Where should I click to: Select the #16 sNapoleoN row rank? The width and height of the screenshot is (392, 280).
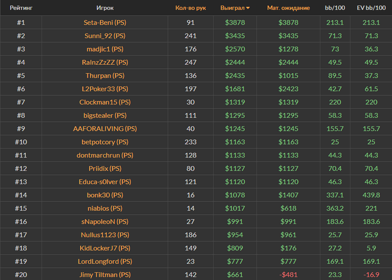[20, 221]
